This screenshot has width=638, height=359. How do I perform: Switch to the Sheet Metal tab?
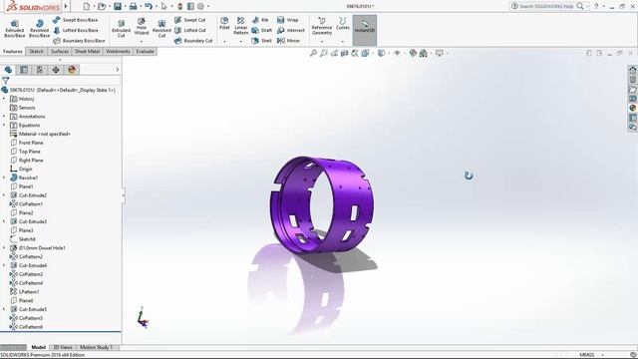87,51
